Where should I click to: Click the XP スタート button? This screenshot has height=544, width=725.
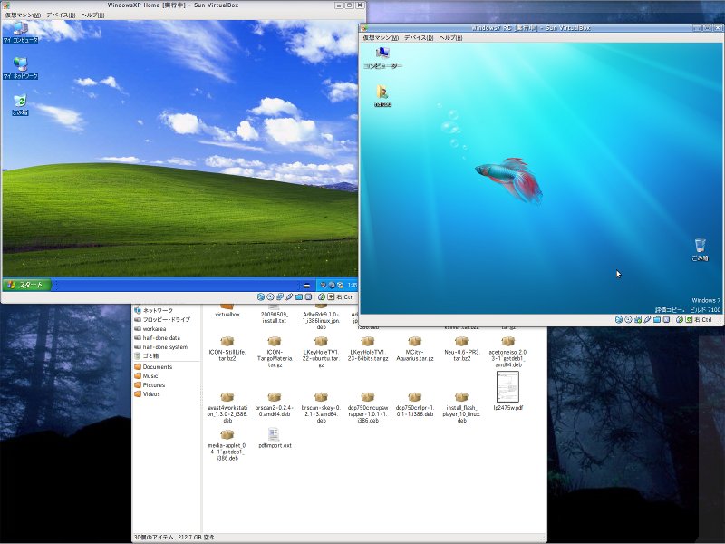pos(27,285)
